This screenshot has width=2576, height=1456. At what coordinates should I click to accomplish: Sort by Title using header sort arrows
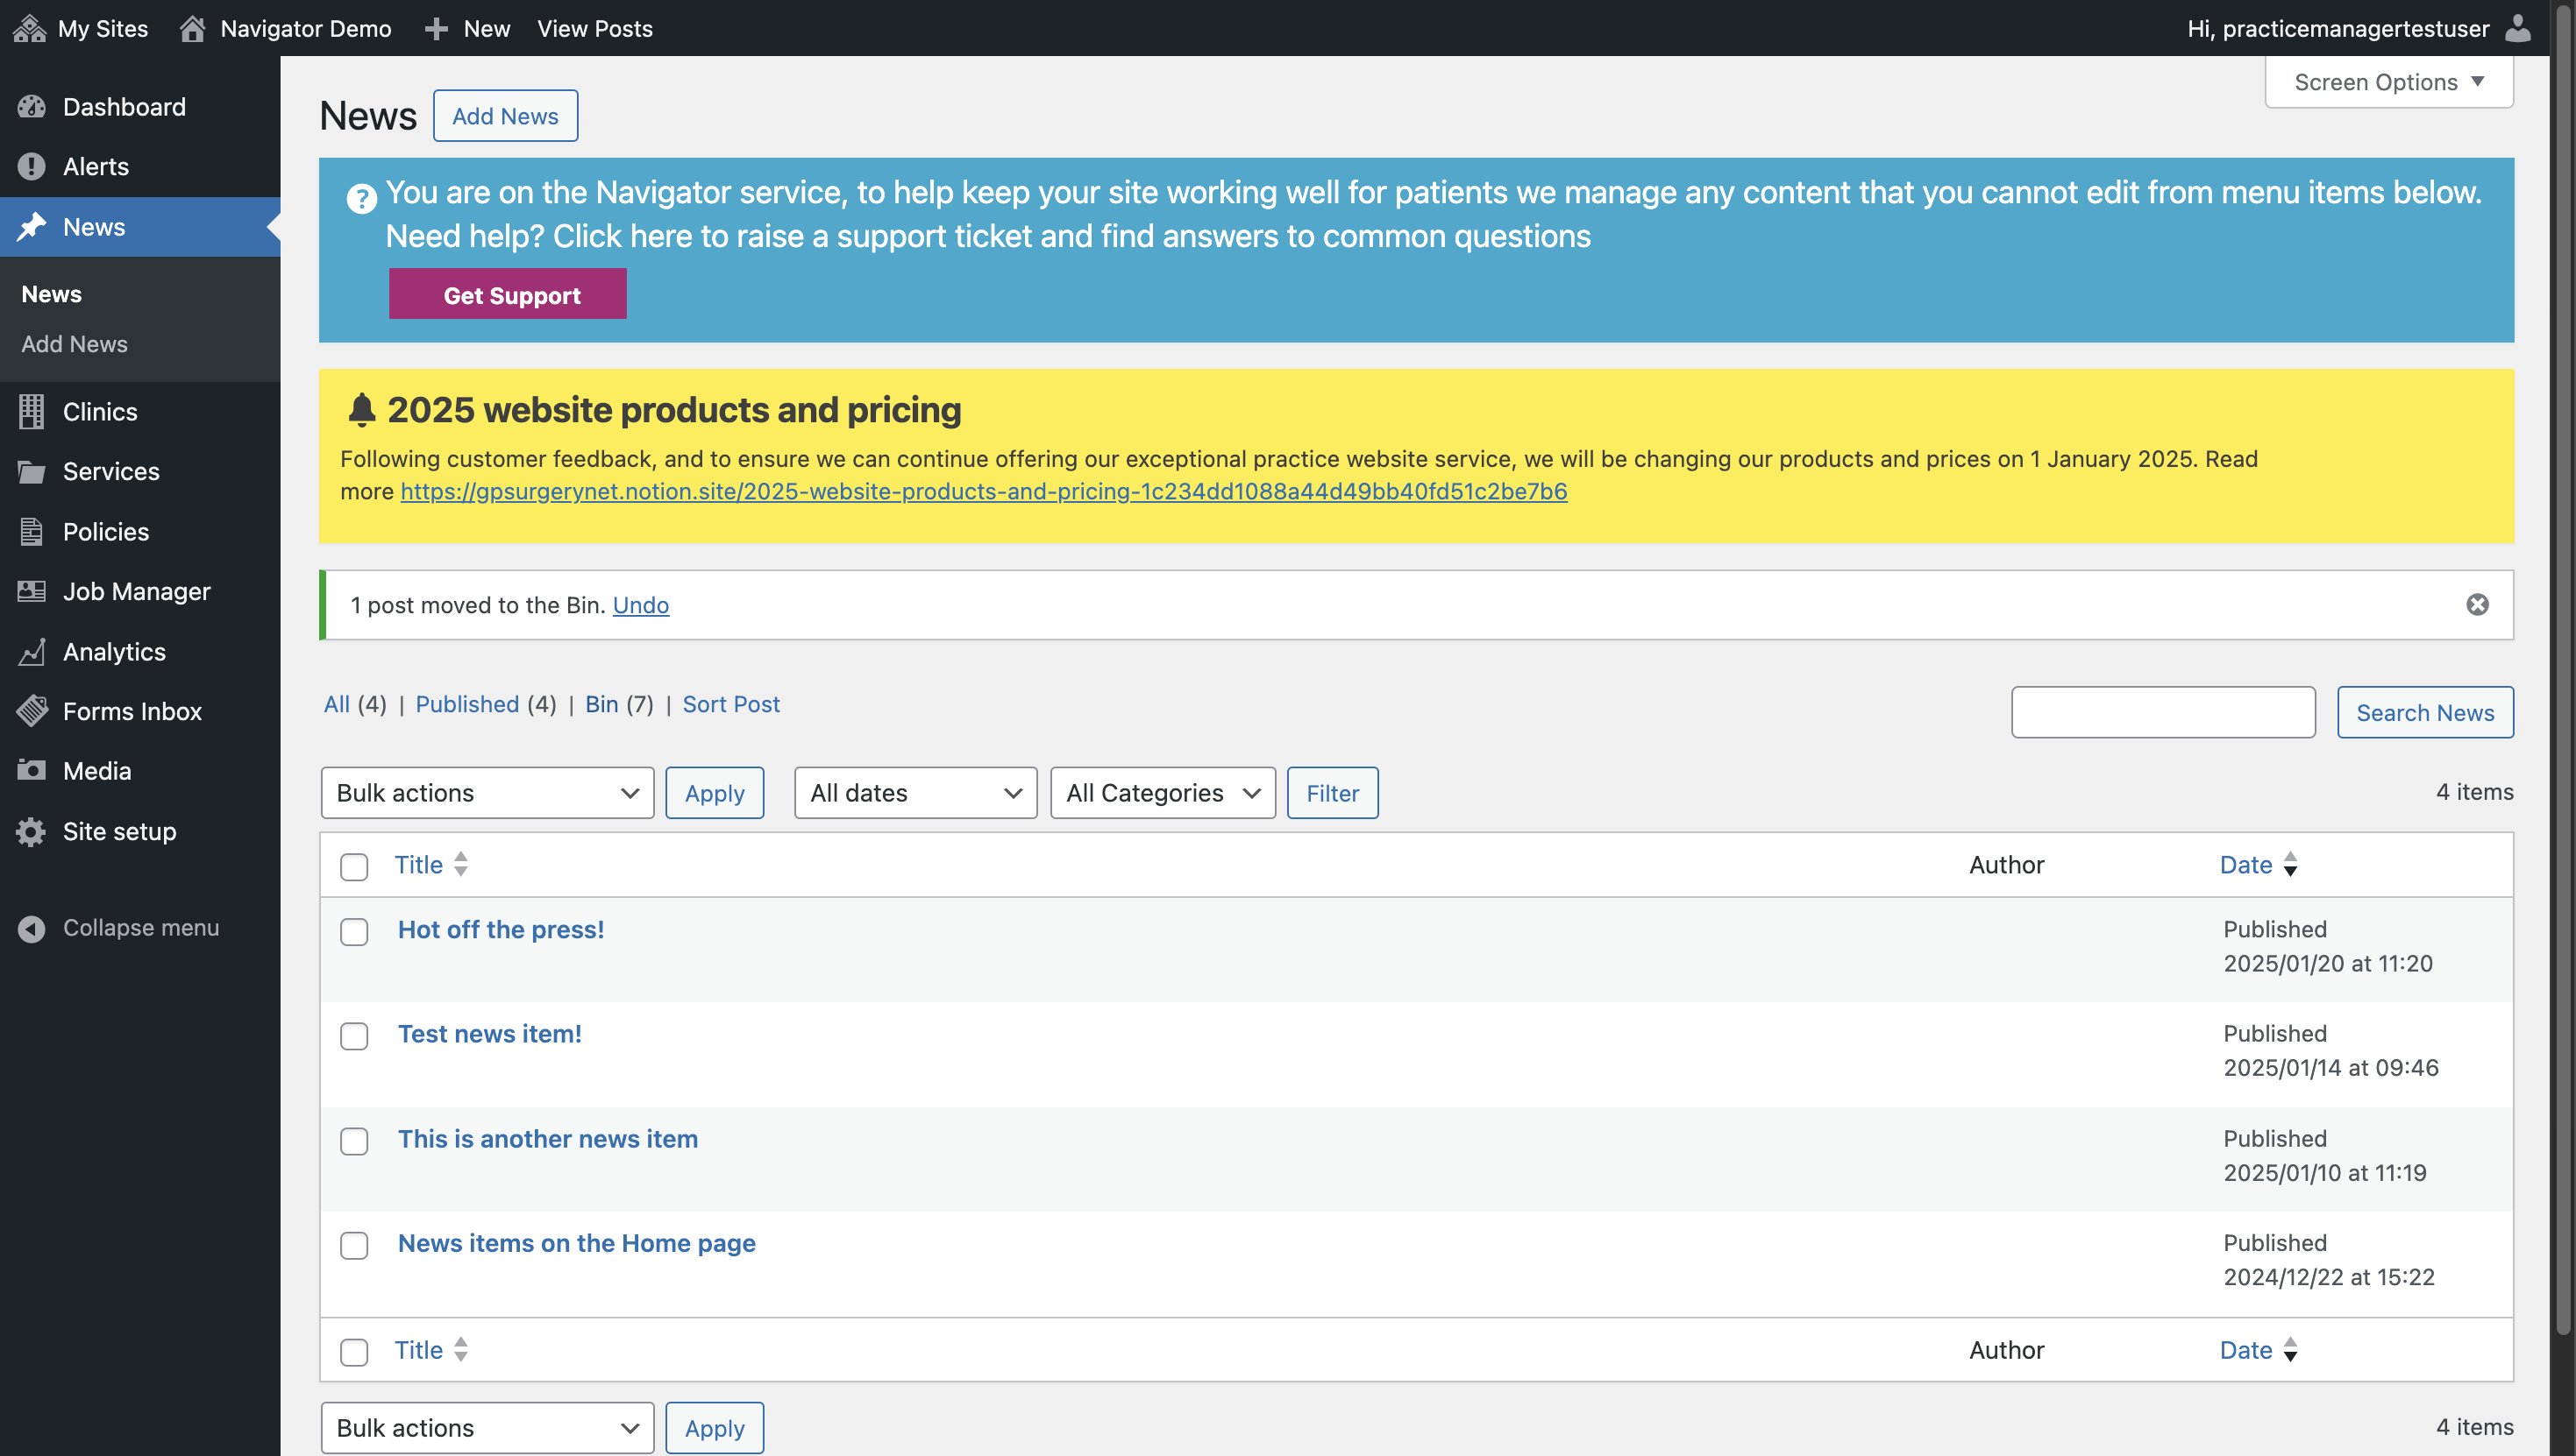460,864
